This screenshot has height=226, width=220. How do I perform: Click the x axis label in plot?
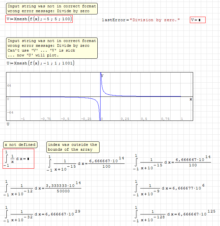(191, 99)
